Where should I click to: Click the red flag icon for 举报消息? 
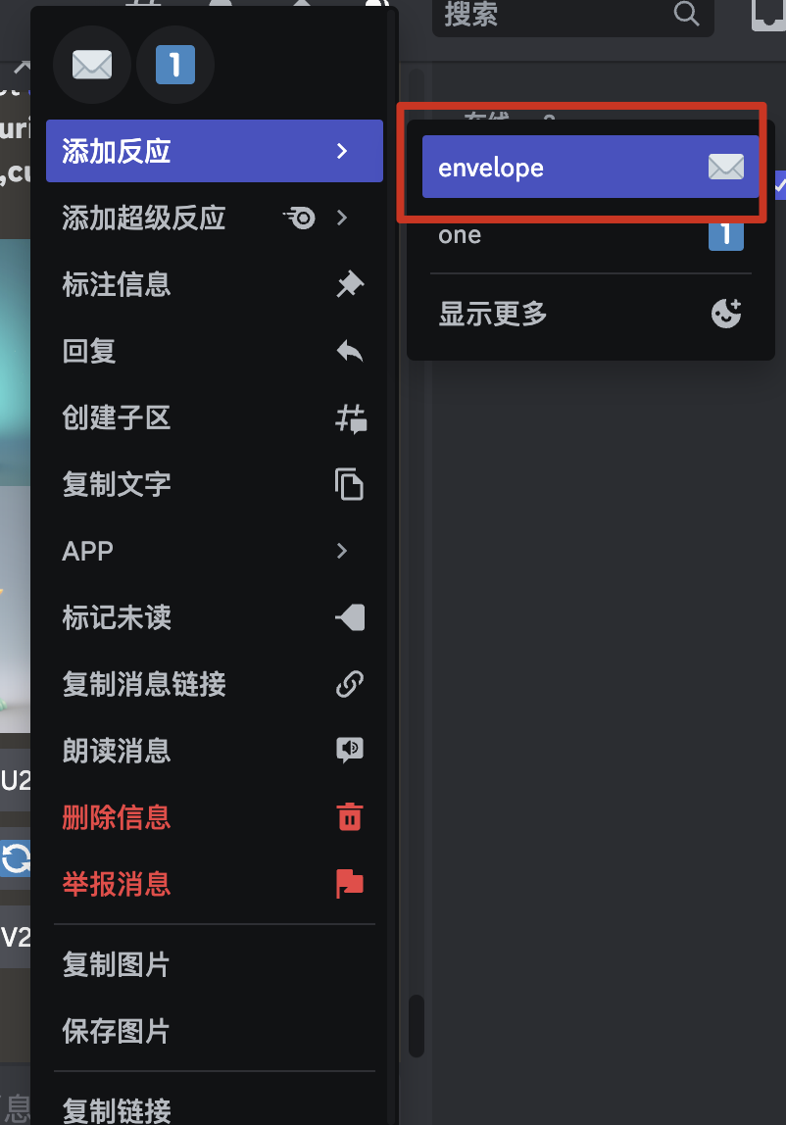coord(350,883)
